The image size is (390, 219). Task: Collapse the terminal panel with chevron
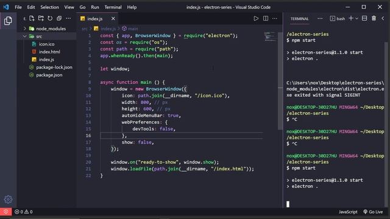383,18
